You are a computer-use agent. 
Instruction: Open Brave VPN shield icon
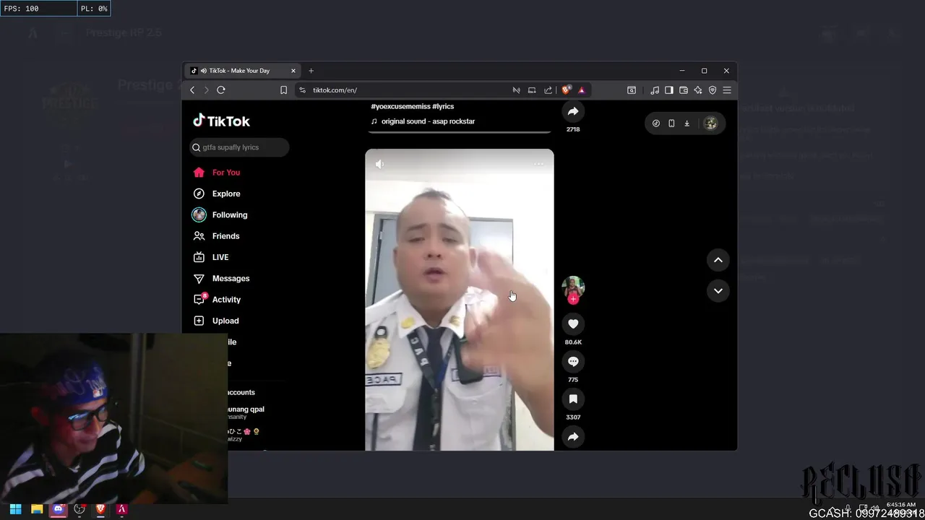click(713, 90)
